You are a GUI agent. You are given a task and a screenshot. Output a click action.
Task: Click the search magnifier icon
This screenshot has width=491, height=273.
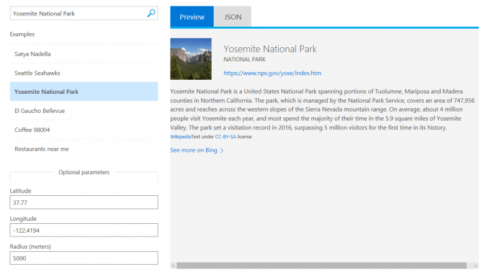152,12
